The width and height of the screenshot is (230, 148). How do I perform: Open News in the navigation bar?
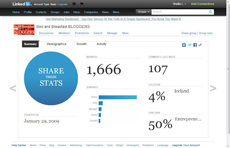tap(105, 12)
